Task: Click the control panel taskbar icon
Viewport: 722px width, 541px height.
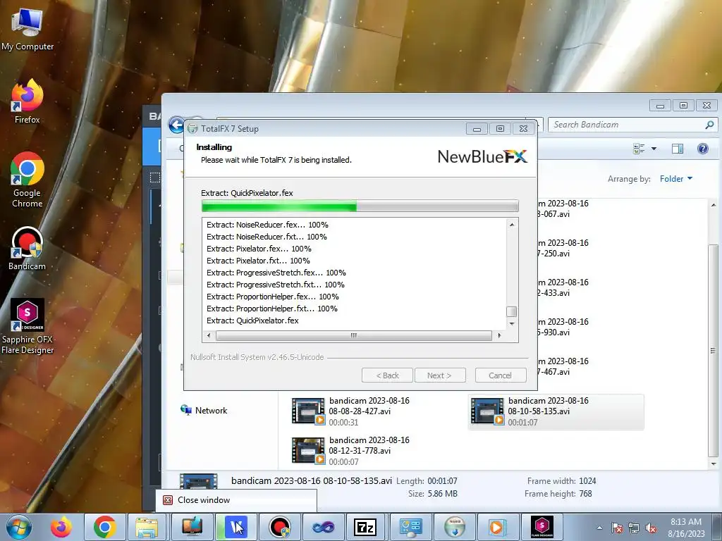Action: (410, 527)
